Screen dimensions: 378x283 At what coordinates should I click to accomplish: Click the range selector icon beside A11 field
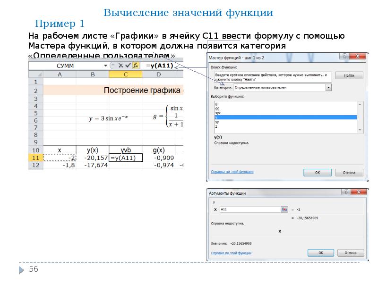[284, 209]
